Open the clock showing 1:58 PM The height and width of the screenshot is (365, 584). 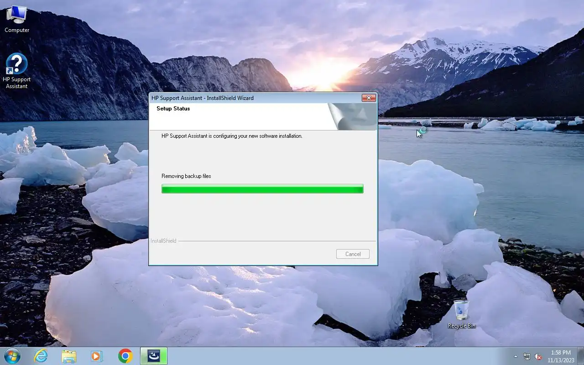point(561,356)
